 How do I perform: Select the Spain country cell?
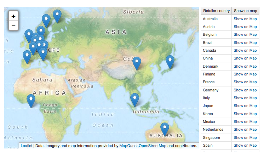(x=216, y=145)
